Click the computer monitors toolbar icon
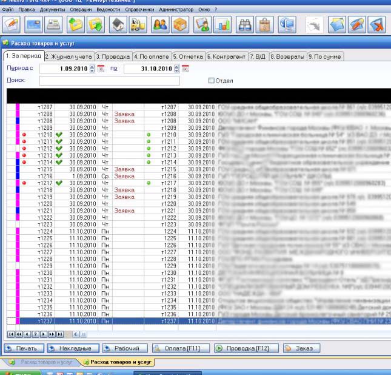The height and width of the screenshot is (375, 391). [x=287, y=25]
